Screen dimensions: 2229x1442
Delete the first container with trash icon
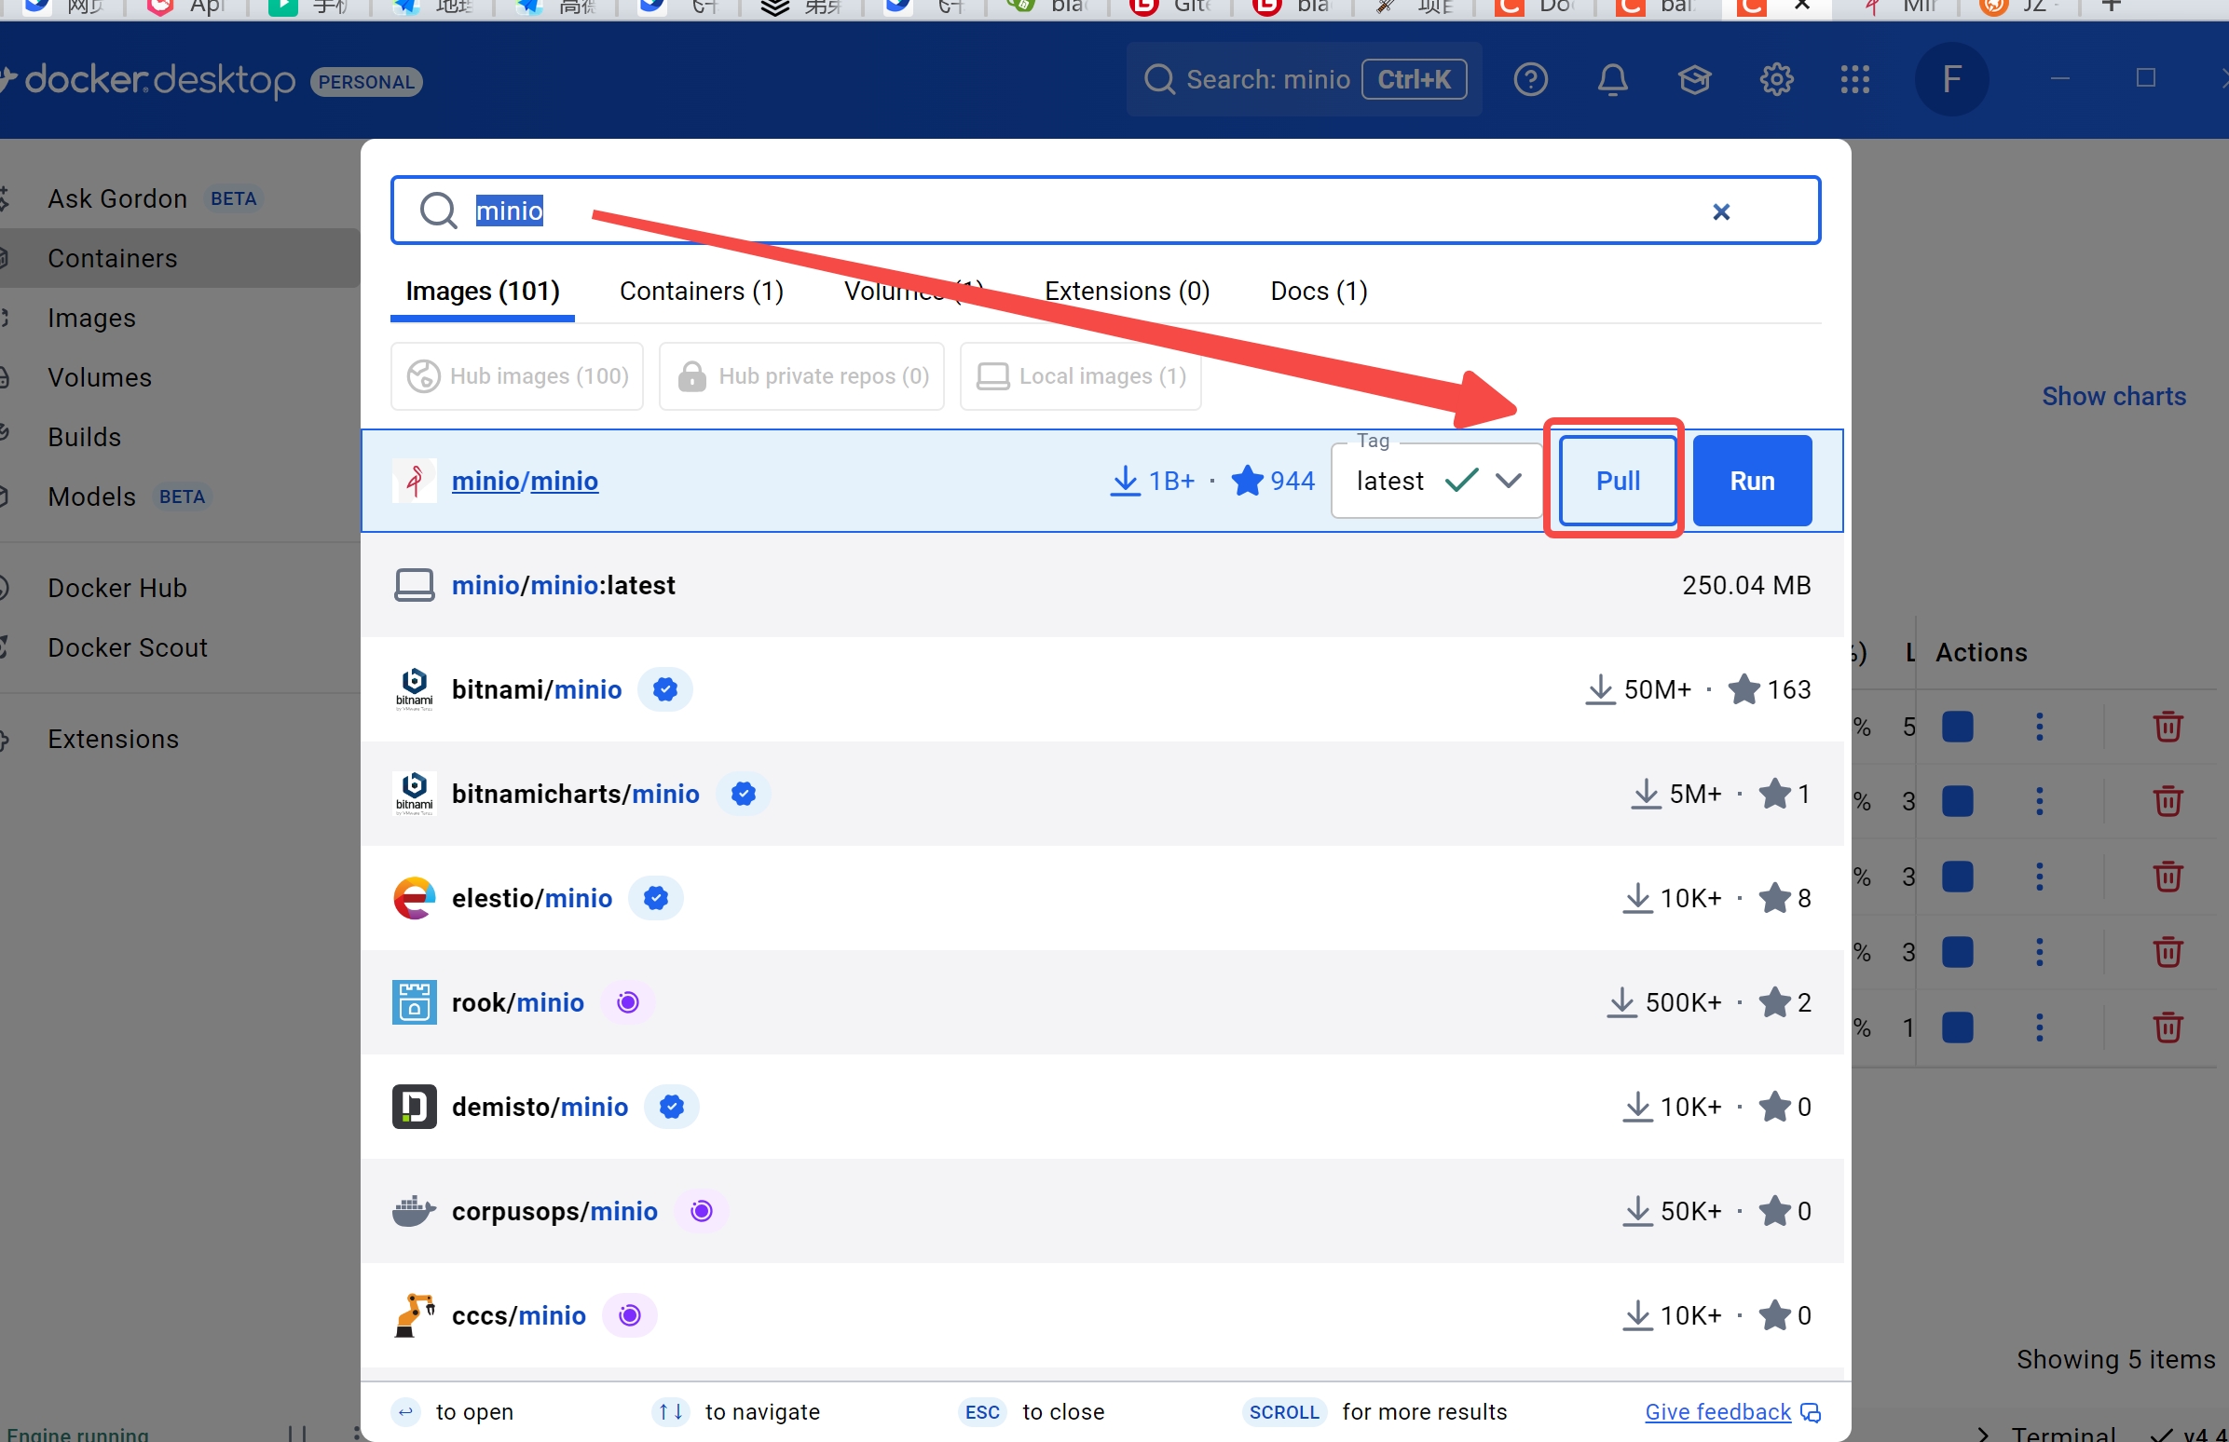click(x=2167, y=727)
